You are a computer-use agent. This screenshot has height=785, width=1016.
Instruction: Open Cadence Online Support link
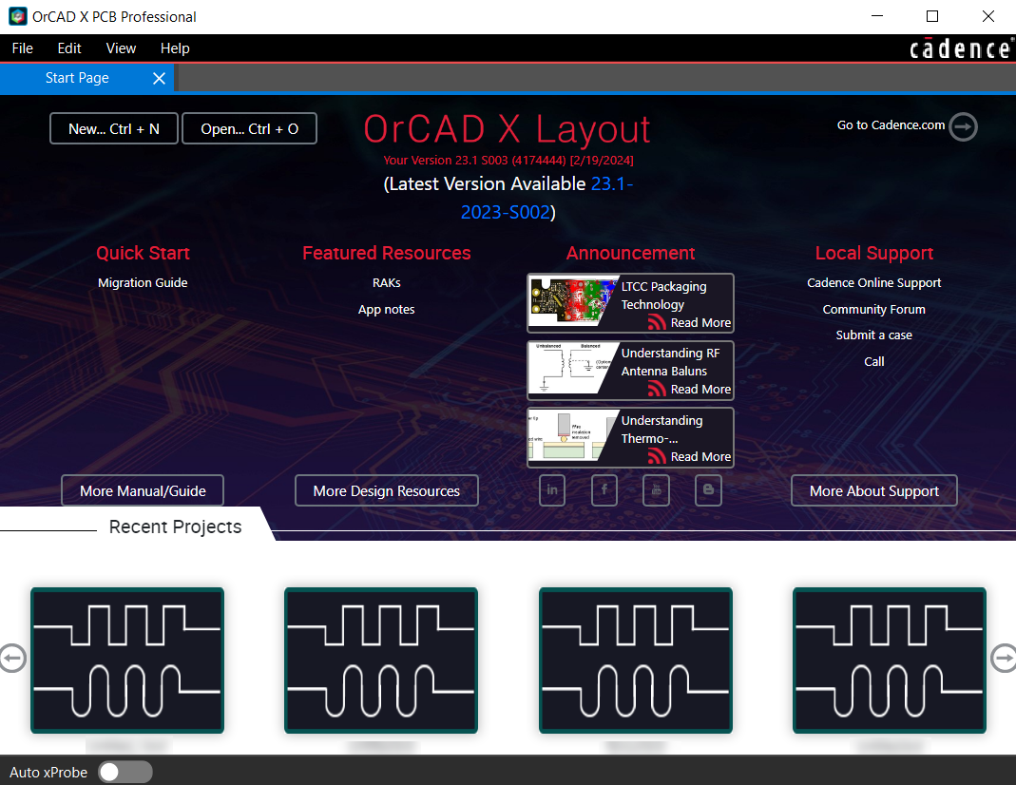pos(874,282)
